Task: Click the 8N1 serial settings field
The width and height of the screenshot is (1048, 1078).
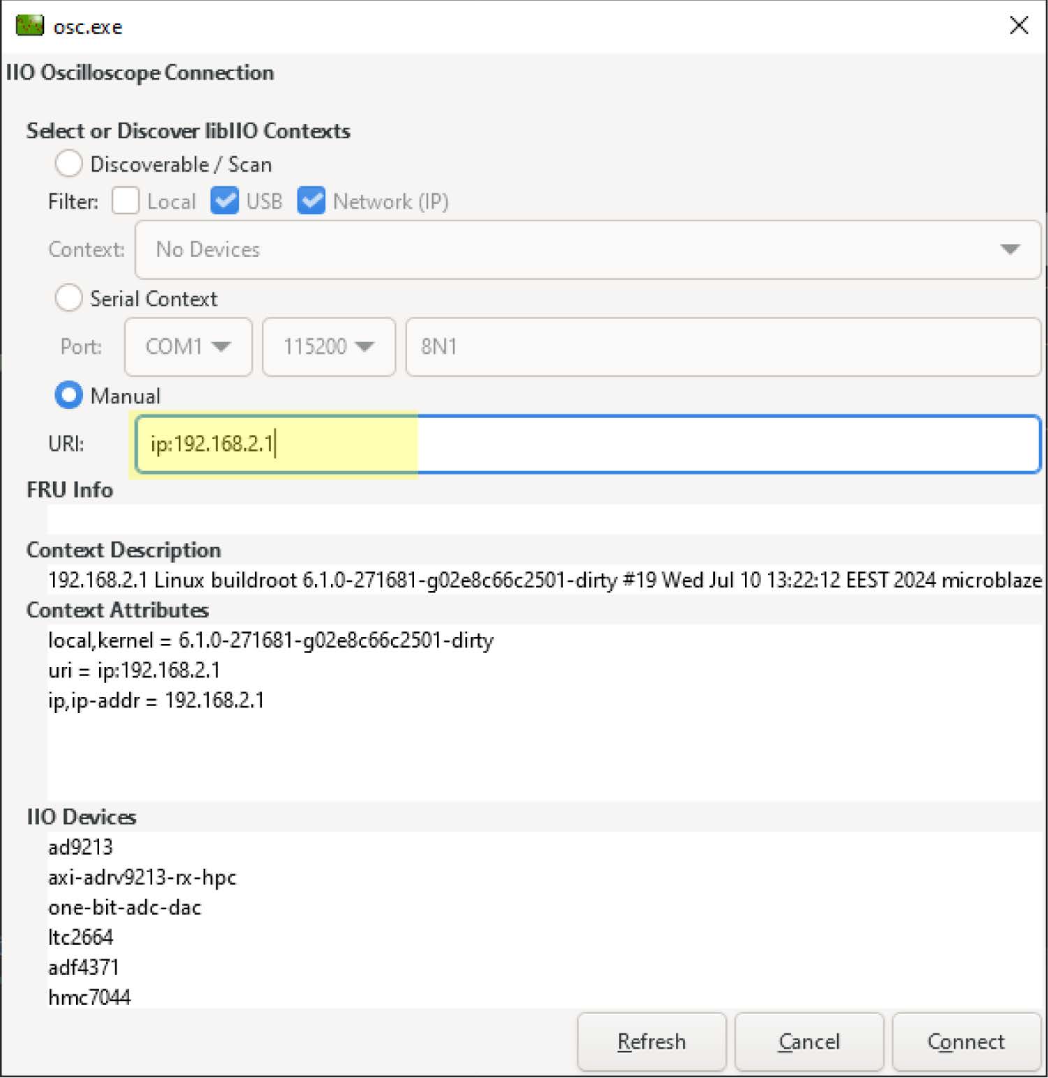Action: click(723, 347)
